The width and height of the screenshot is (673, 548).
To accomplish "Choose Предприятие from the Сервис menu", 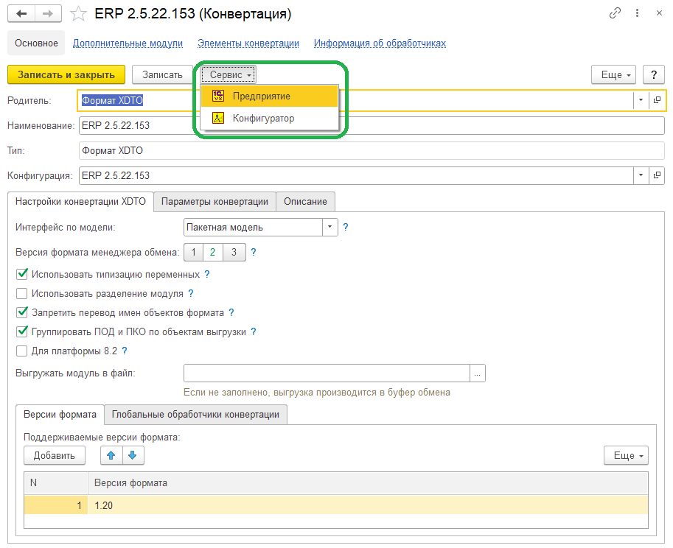I will coord(270,96).
